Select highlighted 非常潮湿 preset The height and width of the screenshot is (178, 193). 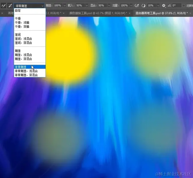click(30, 67)
